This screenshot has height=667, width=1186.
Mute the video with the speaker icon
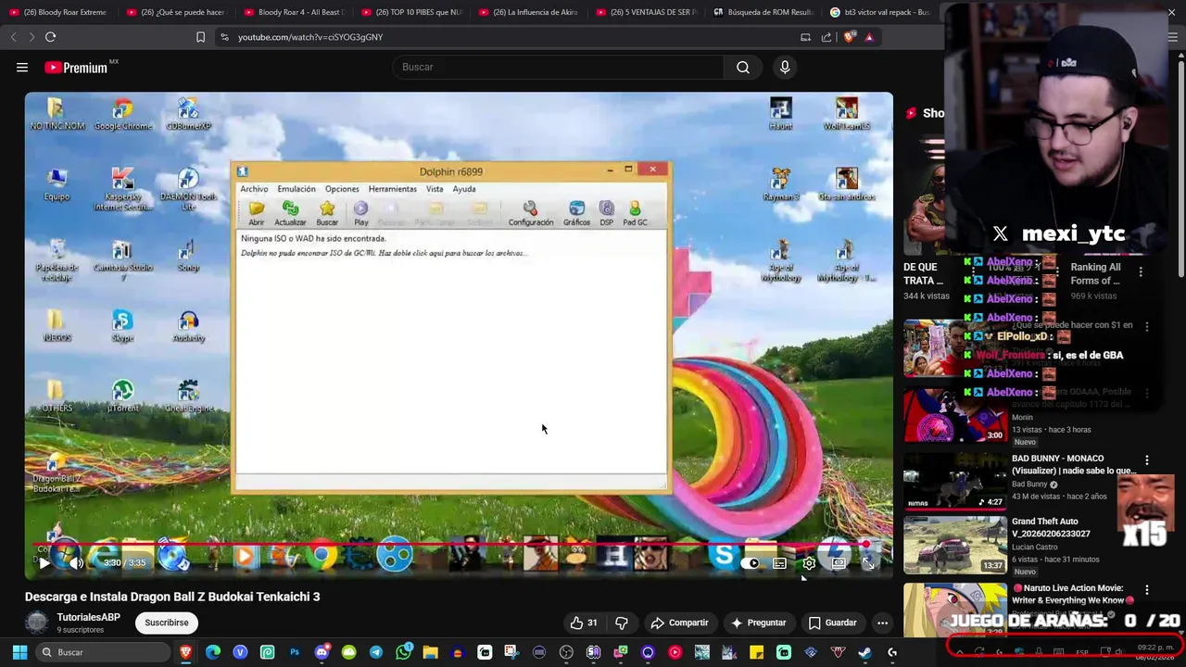point(77,562)
